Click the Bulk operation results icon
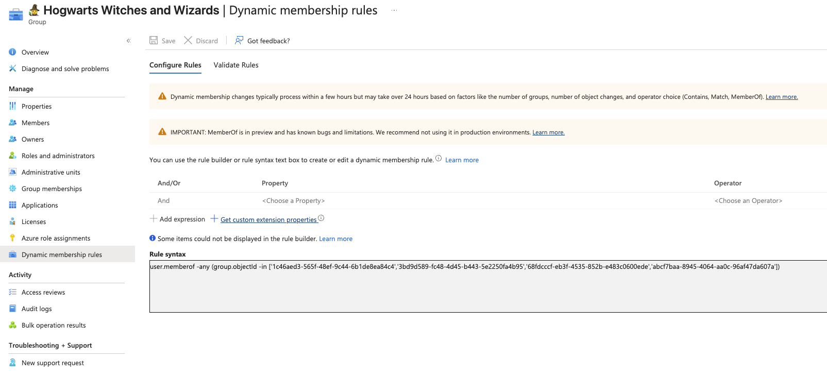This screenshot has height=376, width=827. coord(12,325)
